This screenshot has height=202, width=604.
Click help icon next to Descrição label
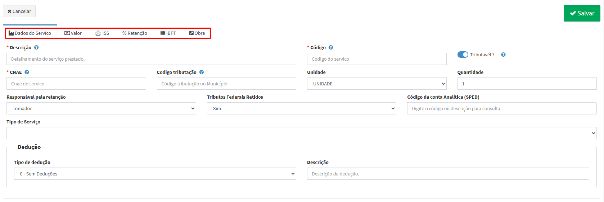36,47
